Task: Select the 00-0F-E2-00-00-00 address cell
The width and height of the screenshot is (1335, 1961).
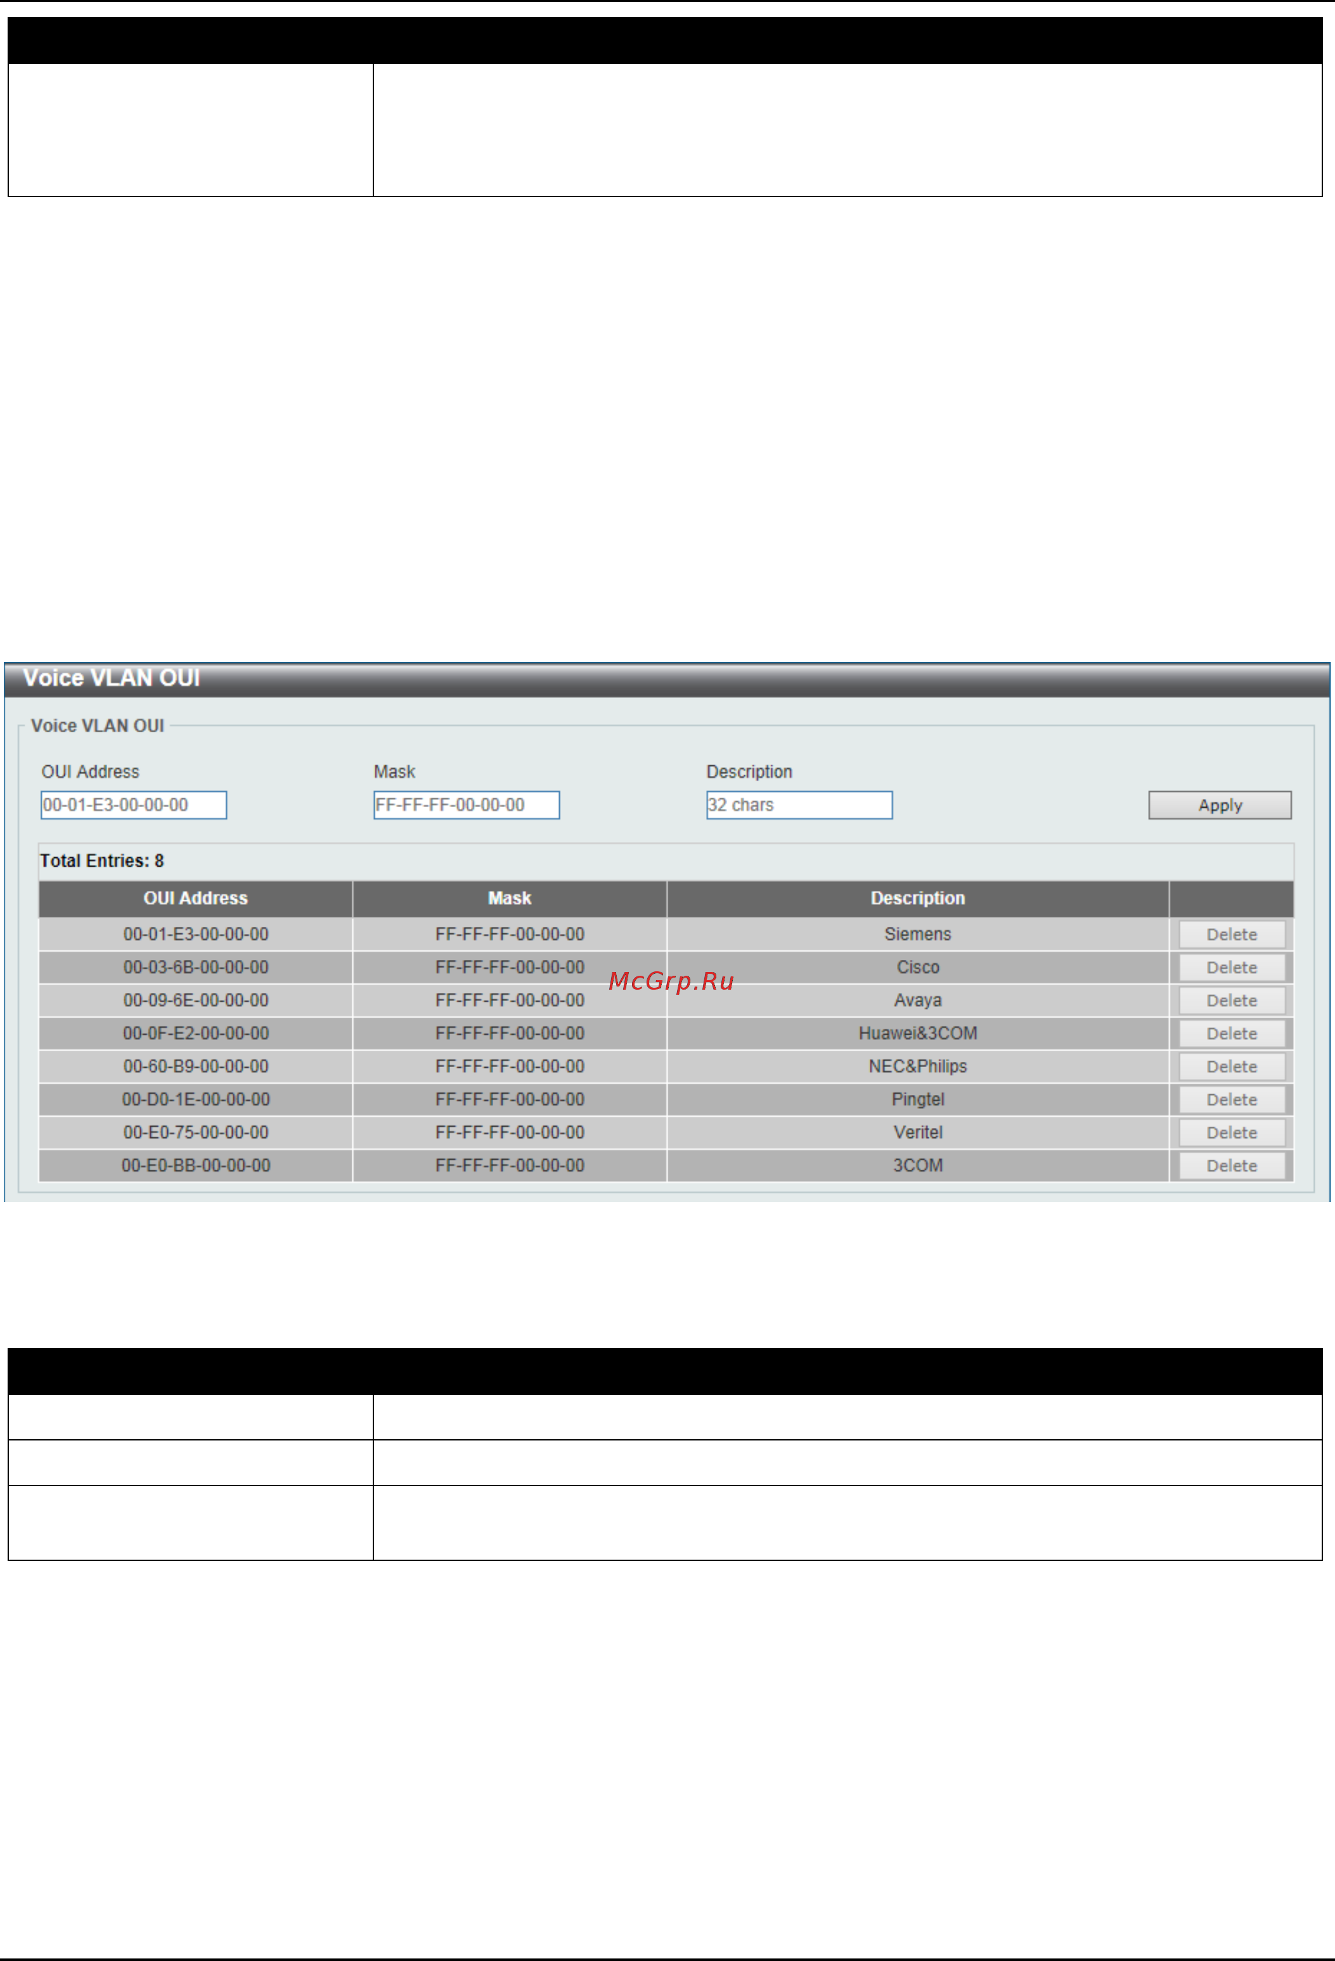Action: tap(196, 1033)
